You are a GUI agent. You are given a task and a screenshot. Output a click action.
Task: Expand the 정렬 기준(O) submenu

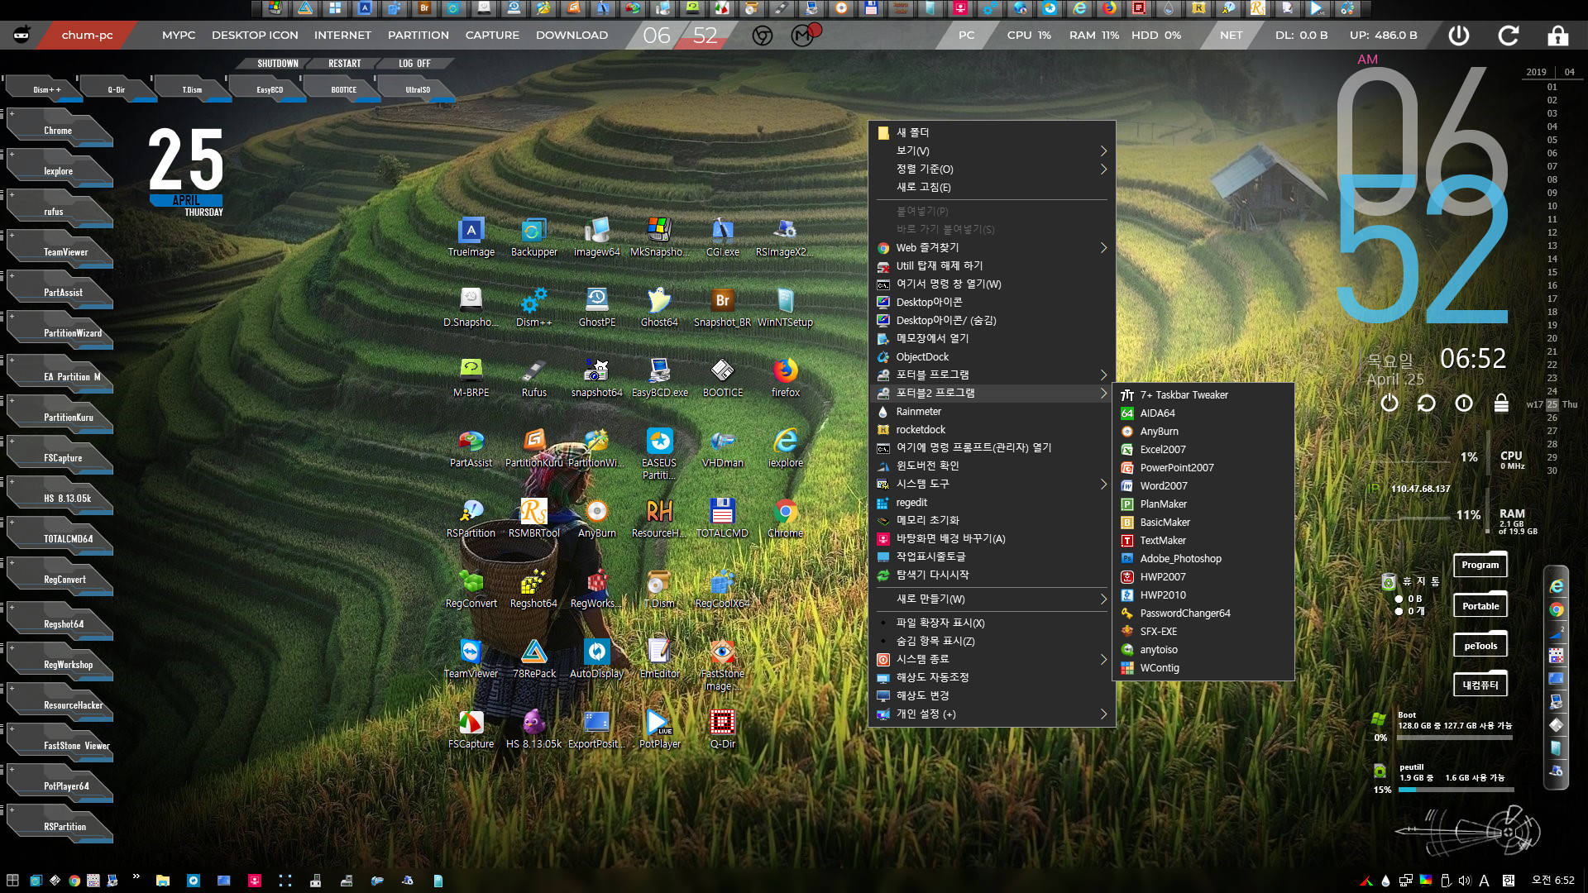pos(992,169)
